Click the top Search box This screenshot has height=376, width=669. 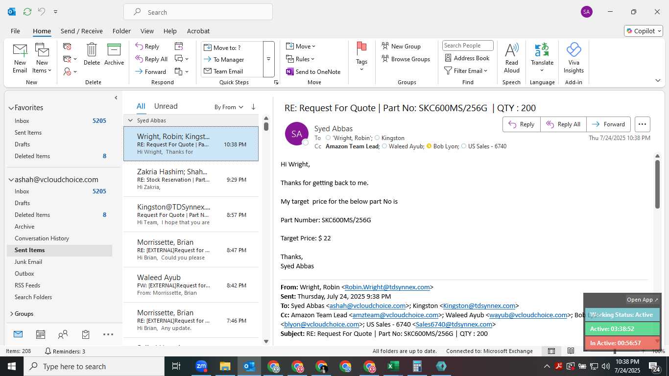[x=198, y=12]
